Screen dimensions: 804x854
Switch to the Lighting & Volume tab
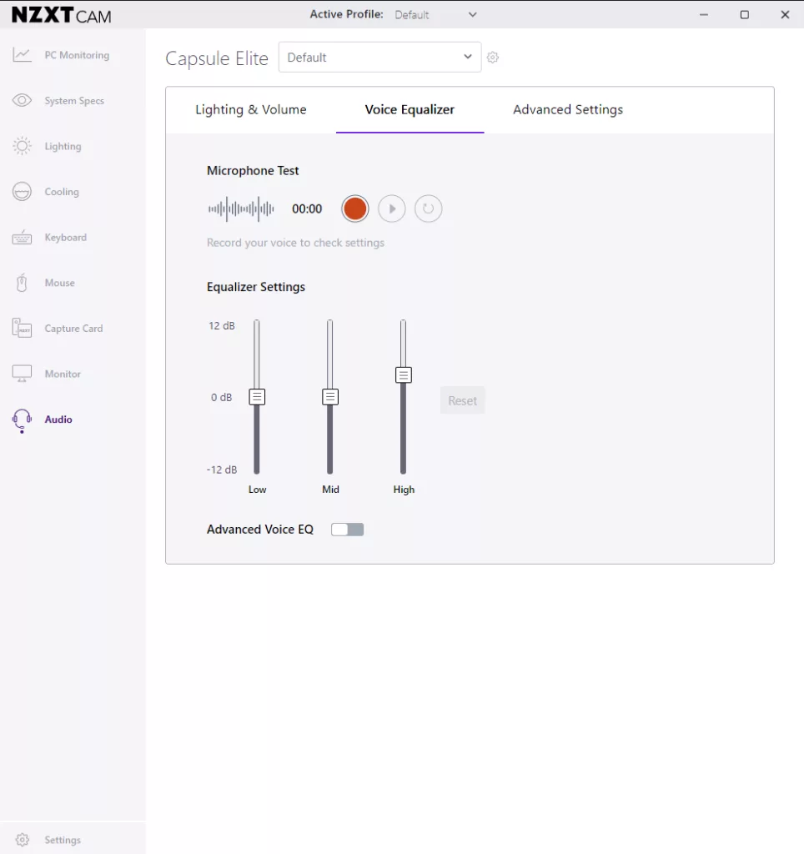[x=250, y=109]
